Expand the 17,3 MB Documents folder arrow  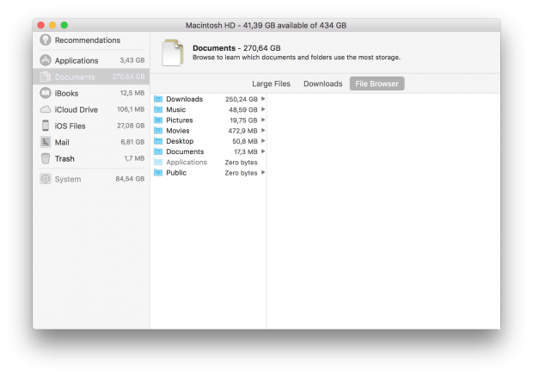(x=263, y=151)
